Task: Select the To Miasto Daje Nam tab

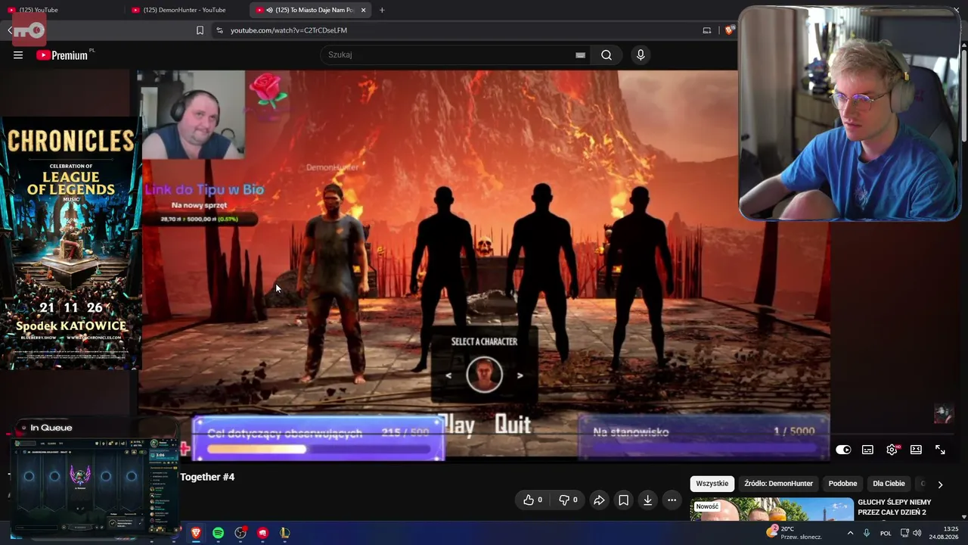Action: tap(310, 10)
